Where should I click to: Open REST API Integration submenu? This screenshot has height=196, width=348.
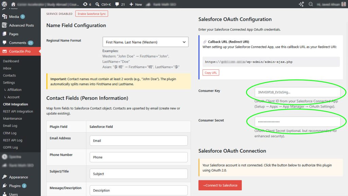tap(18, 111)
